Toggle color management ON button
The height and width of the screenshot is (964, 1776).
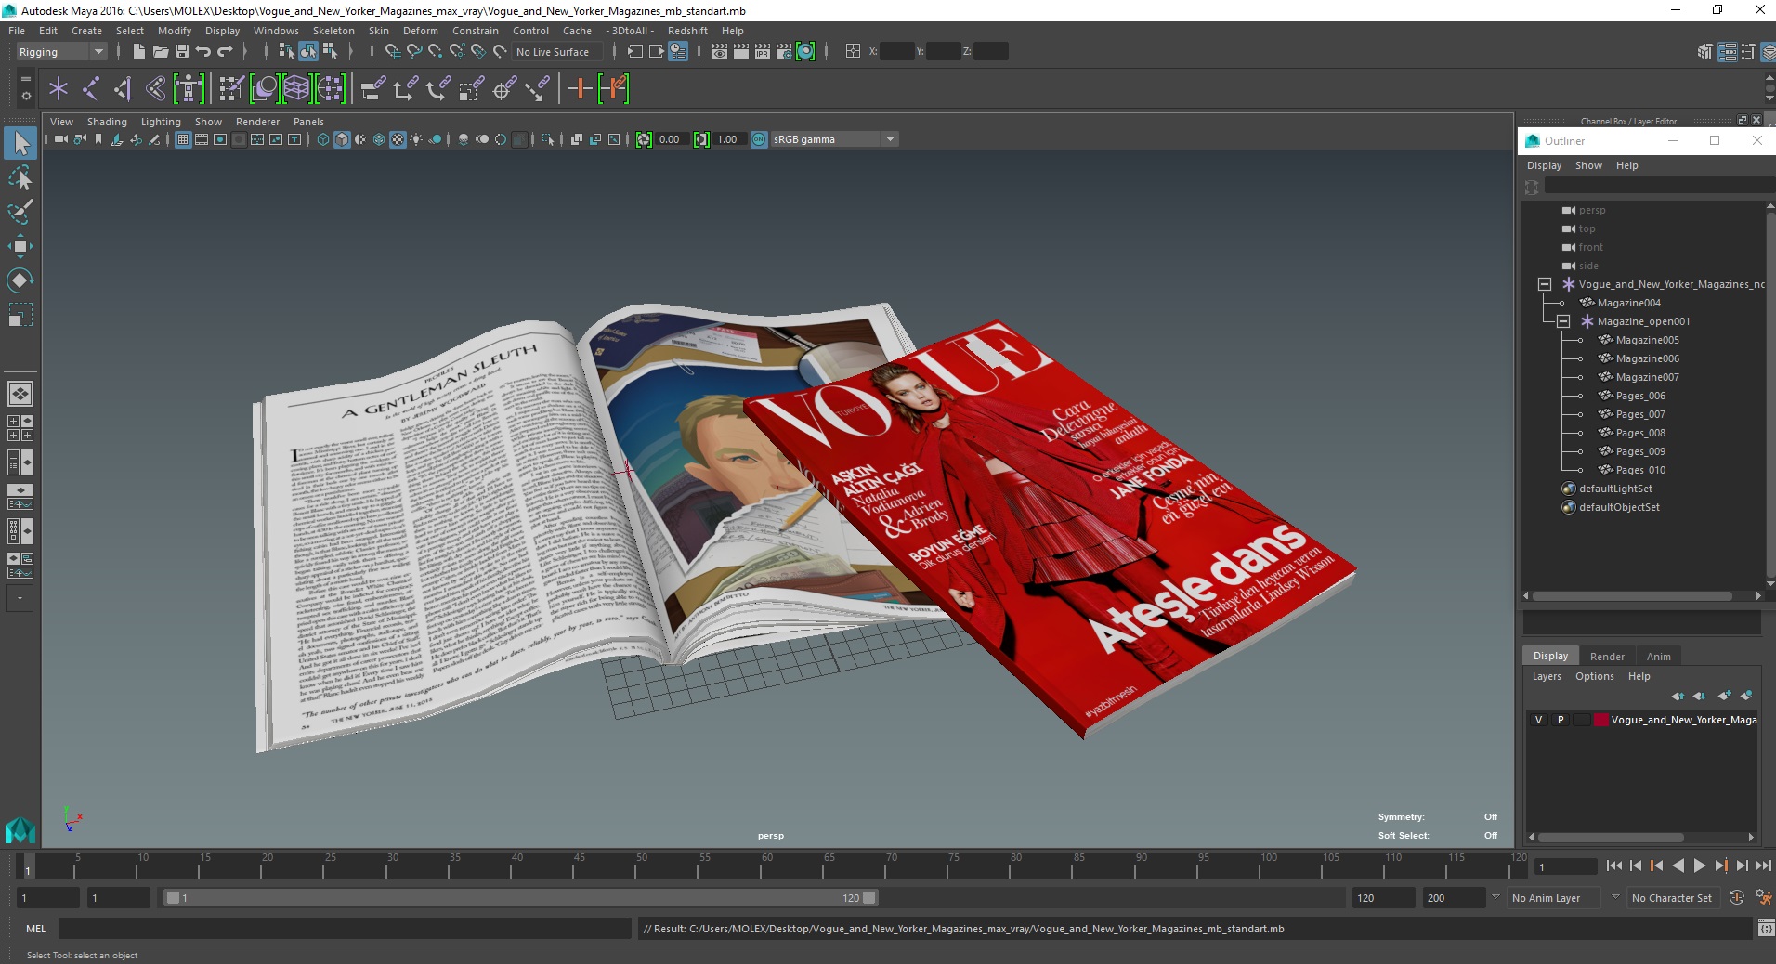[x=759, y=139]
